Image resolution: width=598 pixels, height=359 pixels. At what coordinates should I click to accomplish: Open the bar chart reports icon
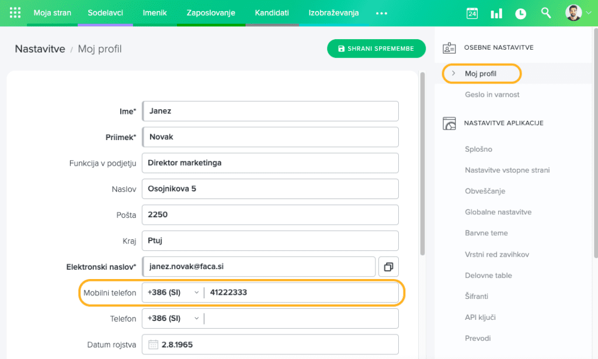pos(496,13)
